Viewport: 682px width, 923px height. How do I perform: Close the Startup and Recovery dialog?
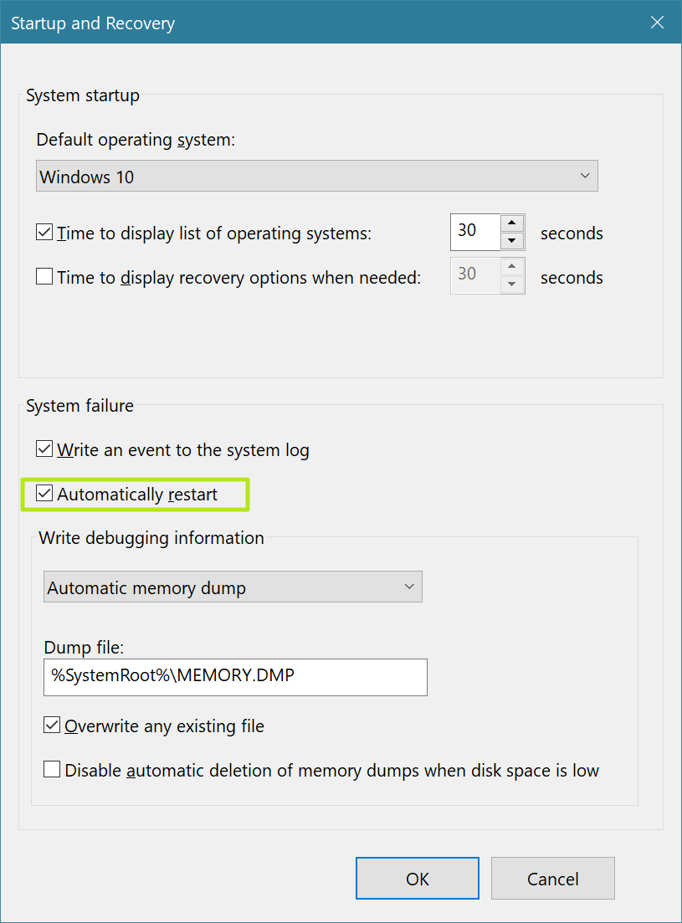(x=657, y=23)
